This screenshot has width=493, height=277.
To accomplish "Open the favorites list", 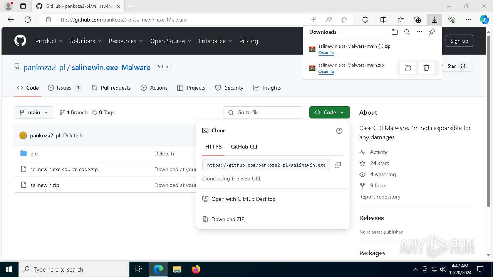I will coord(401,20).
